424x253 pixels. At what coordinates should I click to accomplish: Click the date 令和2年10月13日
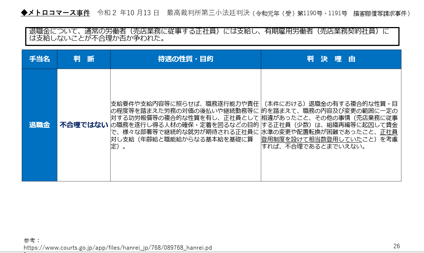[128, 13]
